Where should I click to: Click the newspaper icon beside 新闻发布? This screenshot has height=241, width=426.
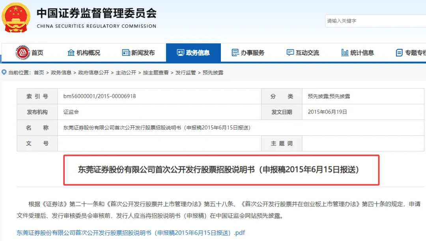pyautogui.click(x=126, y=53)
